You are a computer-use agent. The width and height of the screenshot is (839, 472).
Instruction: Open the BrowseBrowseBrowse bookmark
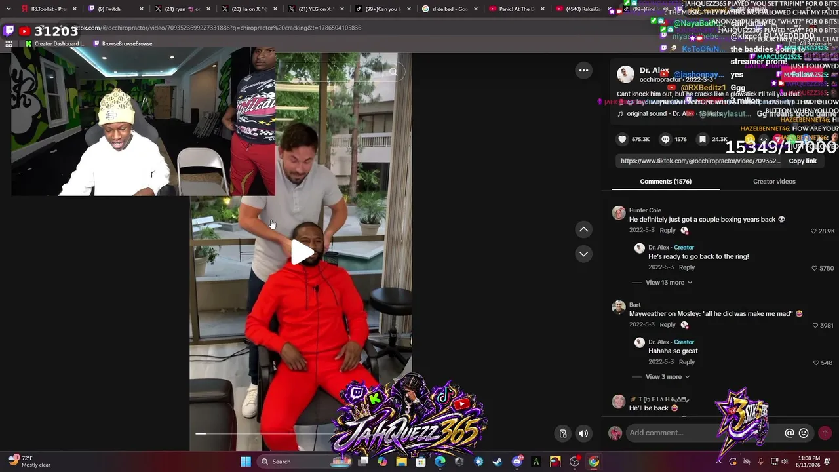(x=123, y=43)
